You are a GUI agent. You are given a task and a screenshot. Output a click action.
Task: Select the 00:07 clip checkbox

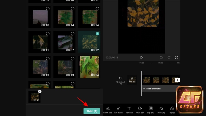[73, 34]
